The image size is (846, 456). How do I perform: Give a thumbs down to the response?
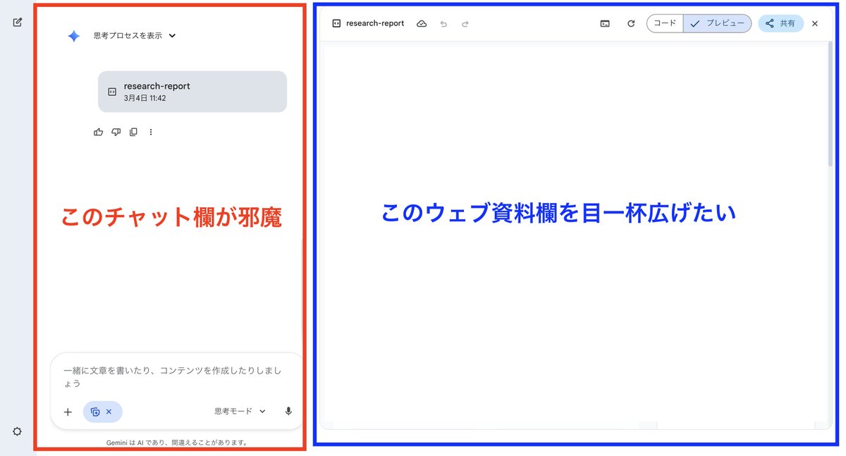pos(116,132)
